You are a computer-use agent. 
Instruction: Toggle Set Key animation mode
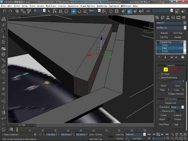(x=120, y=139)
